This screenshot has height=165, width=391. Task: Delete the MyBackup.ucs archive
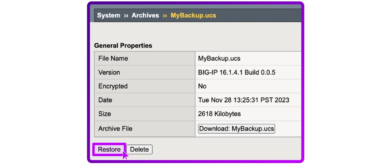139,149
